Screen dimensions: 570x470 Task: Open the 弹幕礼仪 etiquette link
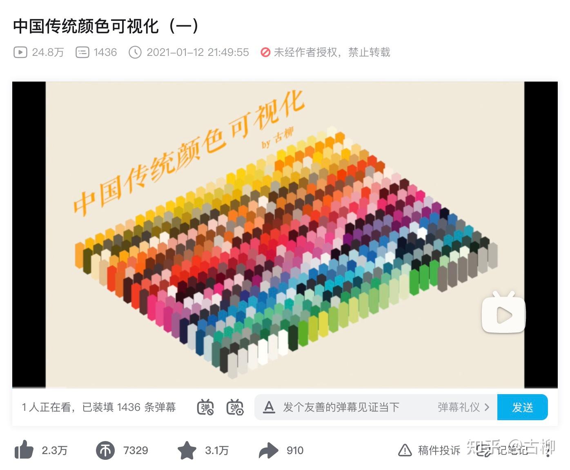click(459, 407)
